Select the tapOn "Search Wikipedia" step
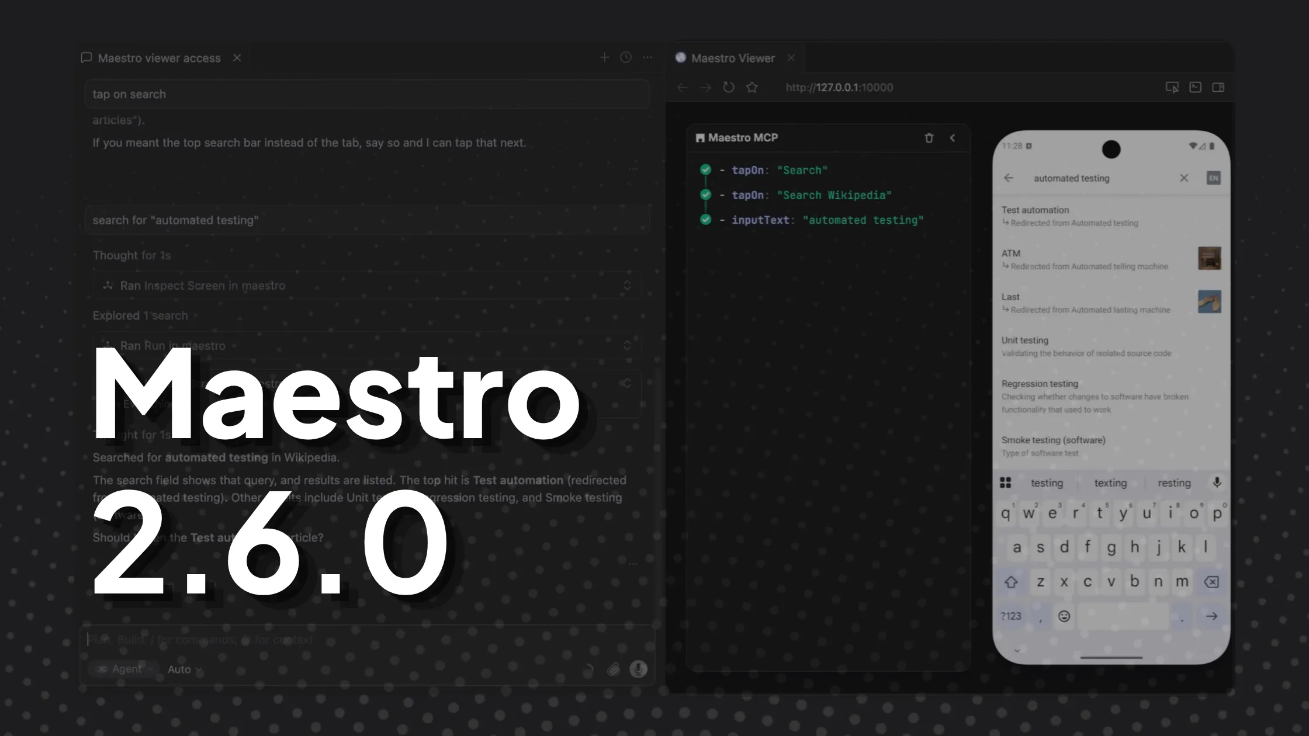This screenshot has height=736, width=1309. pyautogui.click(x=806, y=195)
